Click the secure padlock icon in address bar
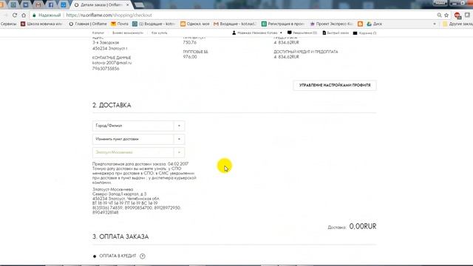The image size is (473, 266). pyautogui.click(x=34, y=15)
